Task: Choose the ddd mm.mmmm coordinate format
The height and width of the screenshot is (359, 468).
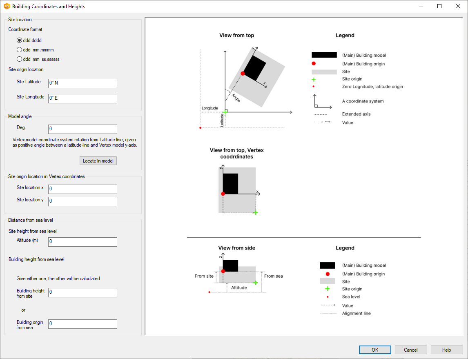Action: [19, 50]
